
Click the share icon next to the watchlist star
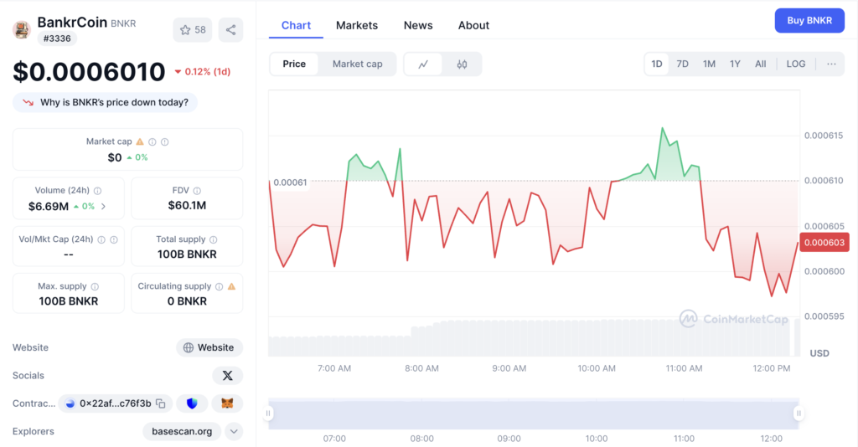(x=231, y=30)
